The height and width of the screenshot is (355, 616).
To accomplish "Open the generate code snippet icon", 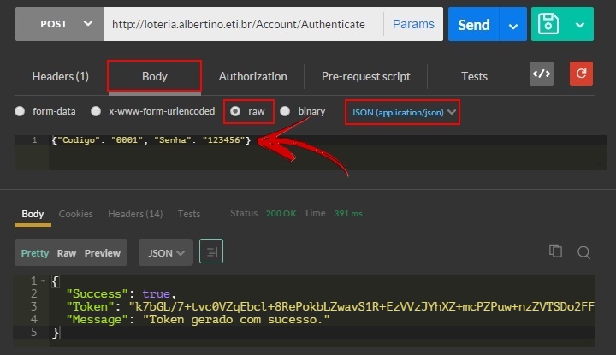I will click(542, 74).
